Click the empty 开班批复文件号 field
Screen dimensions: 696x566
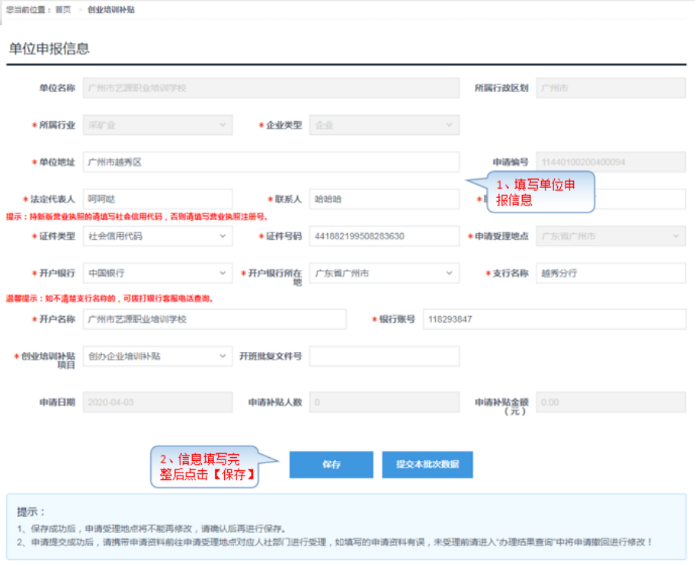(384, 357)
